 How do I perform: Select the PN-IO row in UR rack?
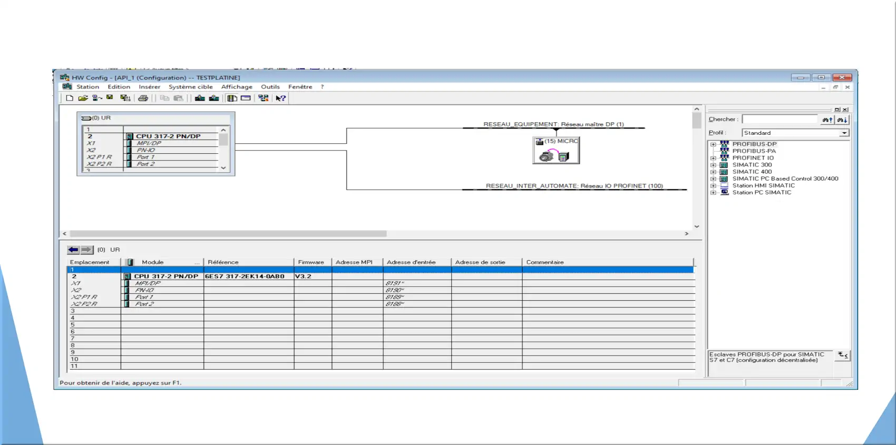151,150
